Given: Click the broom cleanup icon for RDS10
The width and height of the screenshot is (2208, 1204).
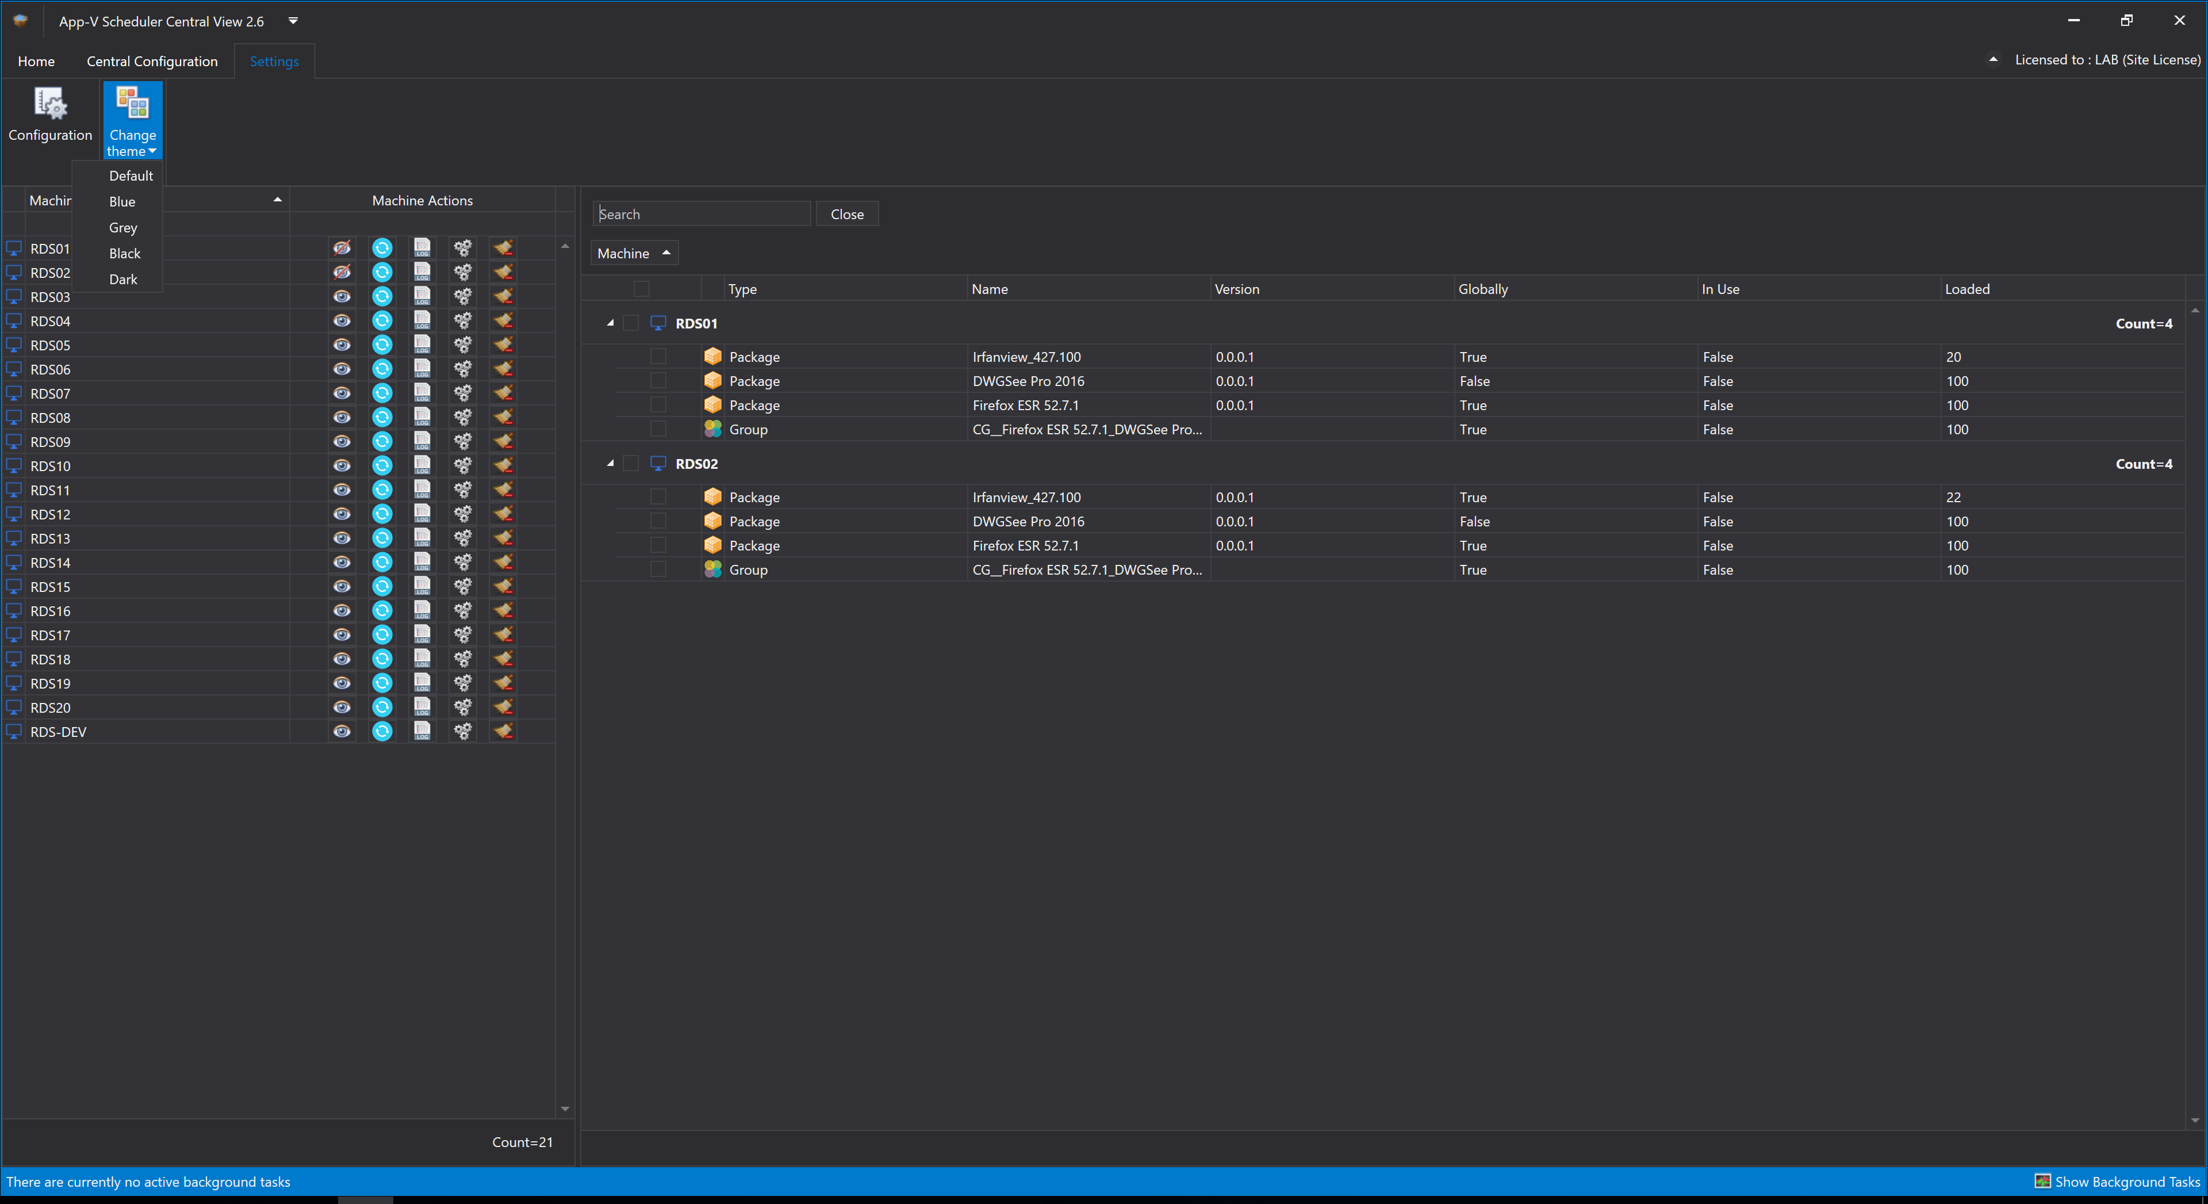Looking at the screenshot, I should coord(503,465).
